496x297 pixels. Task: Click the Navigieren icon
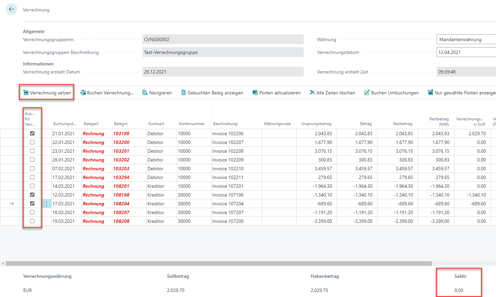pyautogui.click(x=145, y=93)
